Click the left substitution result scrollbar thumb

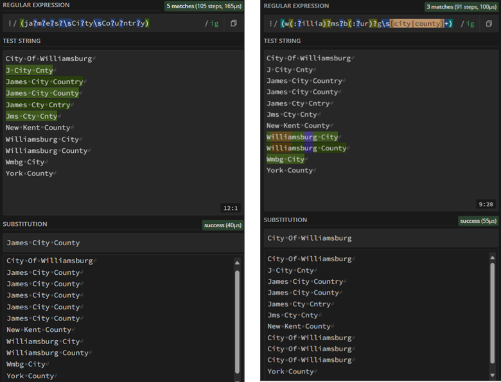coord(237,321)
